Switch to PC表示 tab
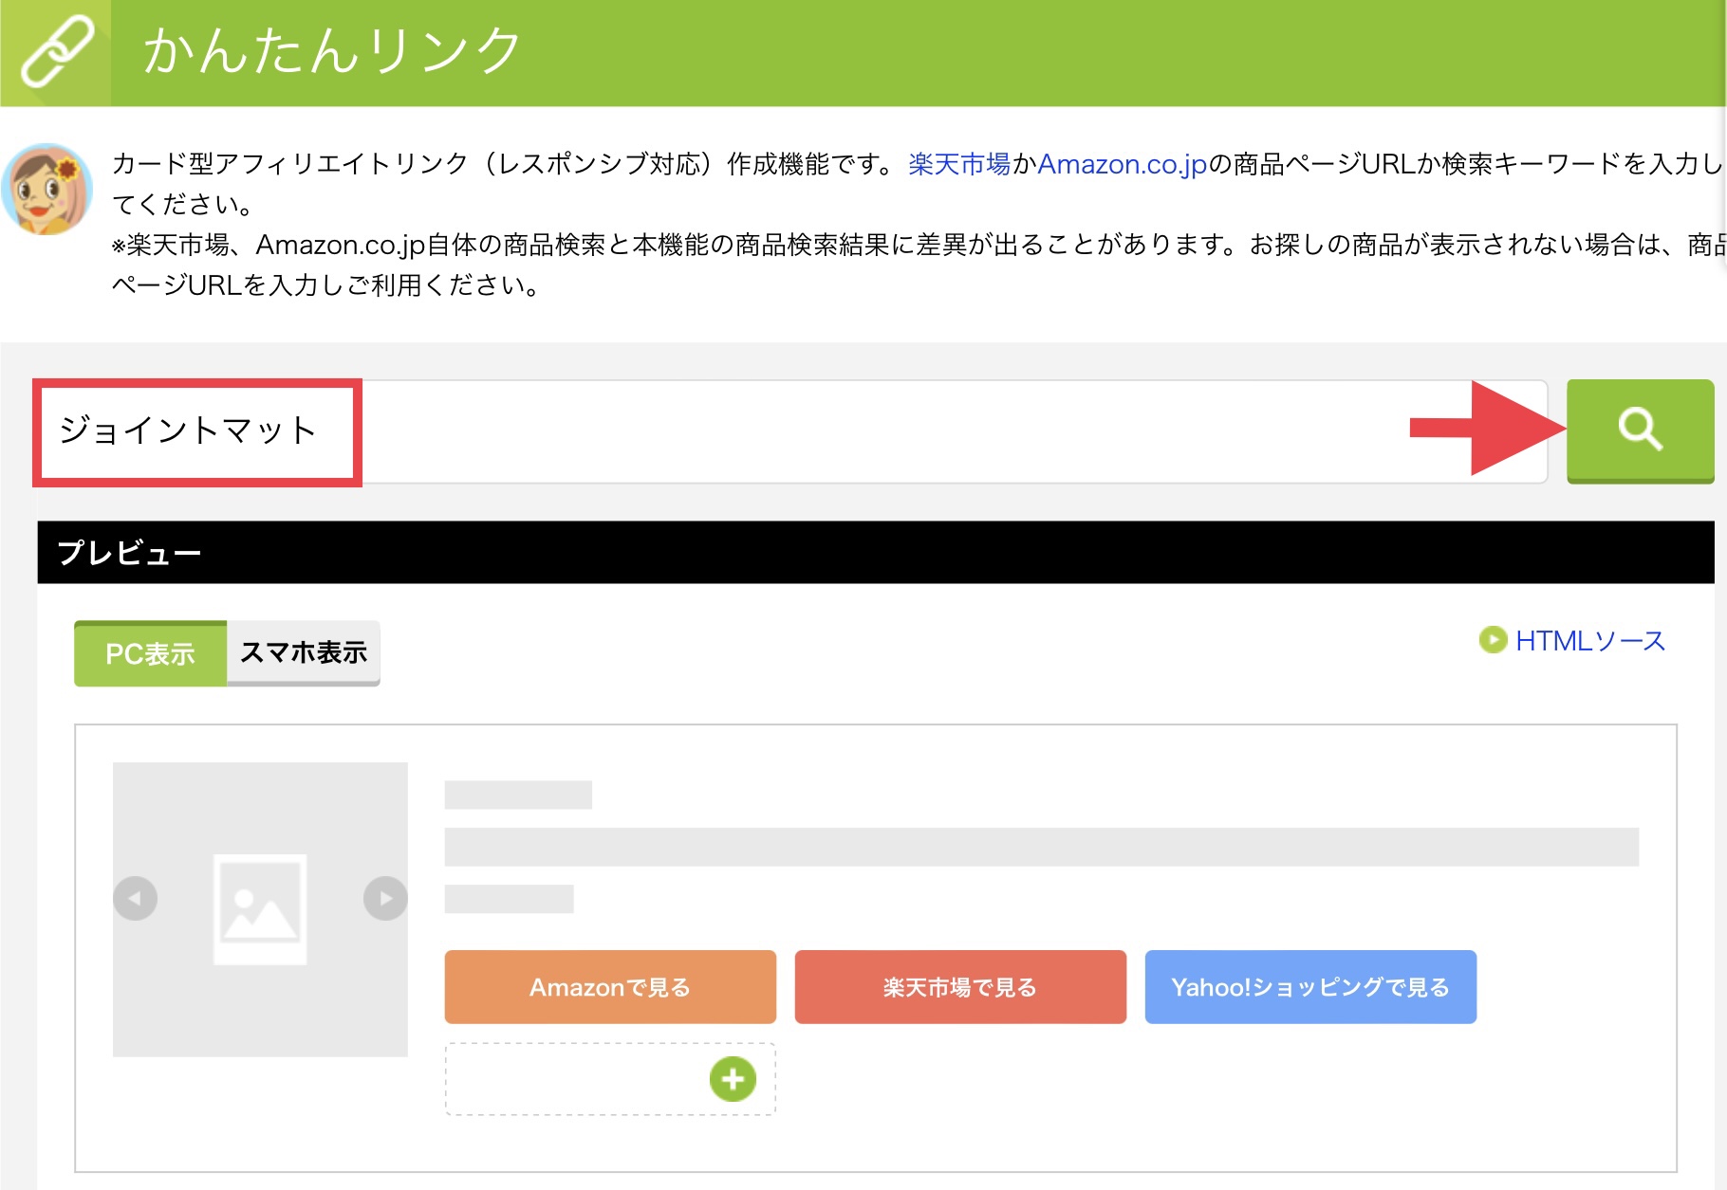The width and height of the screenshot is (1727, 1190). pyautogui.click(x=150, y=653)
